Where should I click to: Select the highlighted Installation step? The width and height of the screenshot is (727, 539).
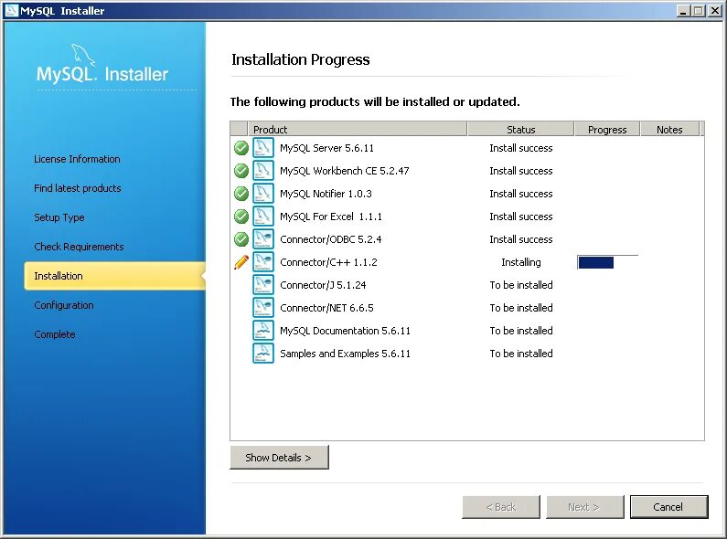pyautogui.click(x=115, y=276)
